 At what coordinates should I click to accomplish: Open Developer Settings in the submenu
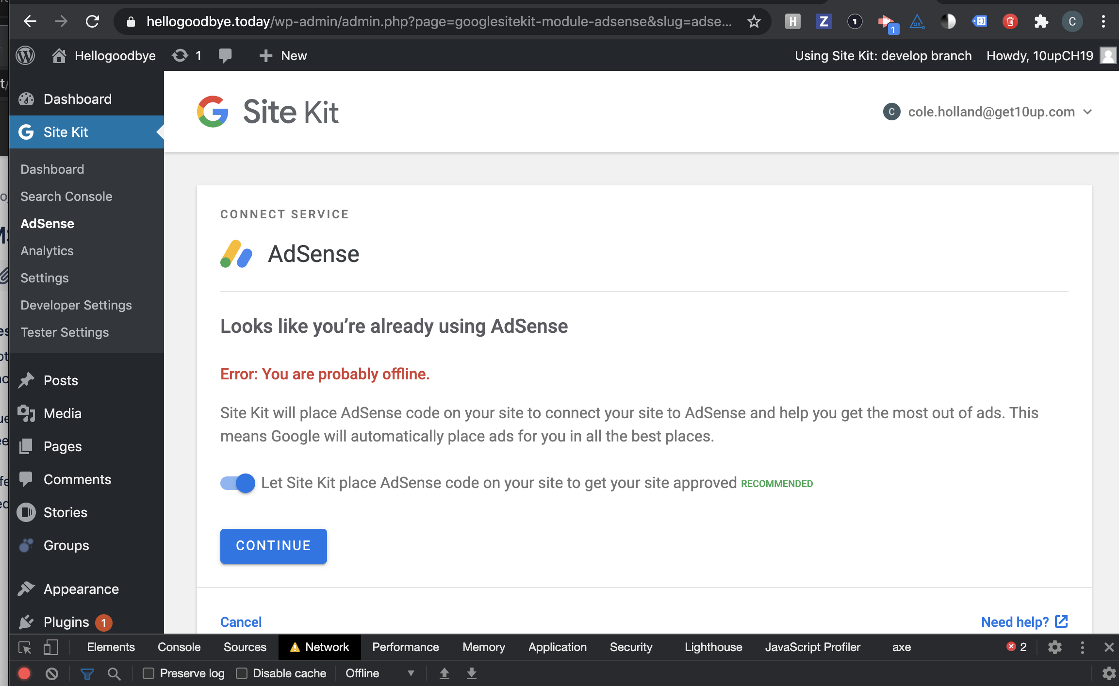76,305
